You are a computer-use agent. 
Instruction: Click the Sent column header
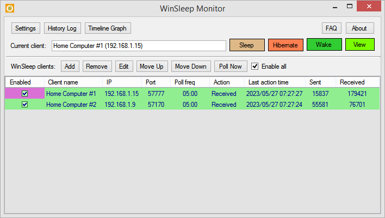320,82
